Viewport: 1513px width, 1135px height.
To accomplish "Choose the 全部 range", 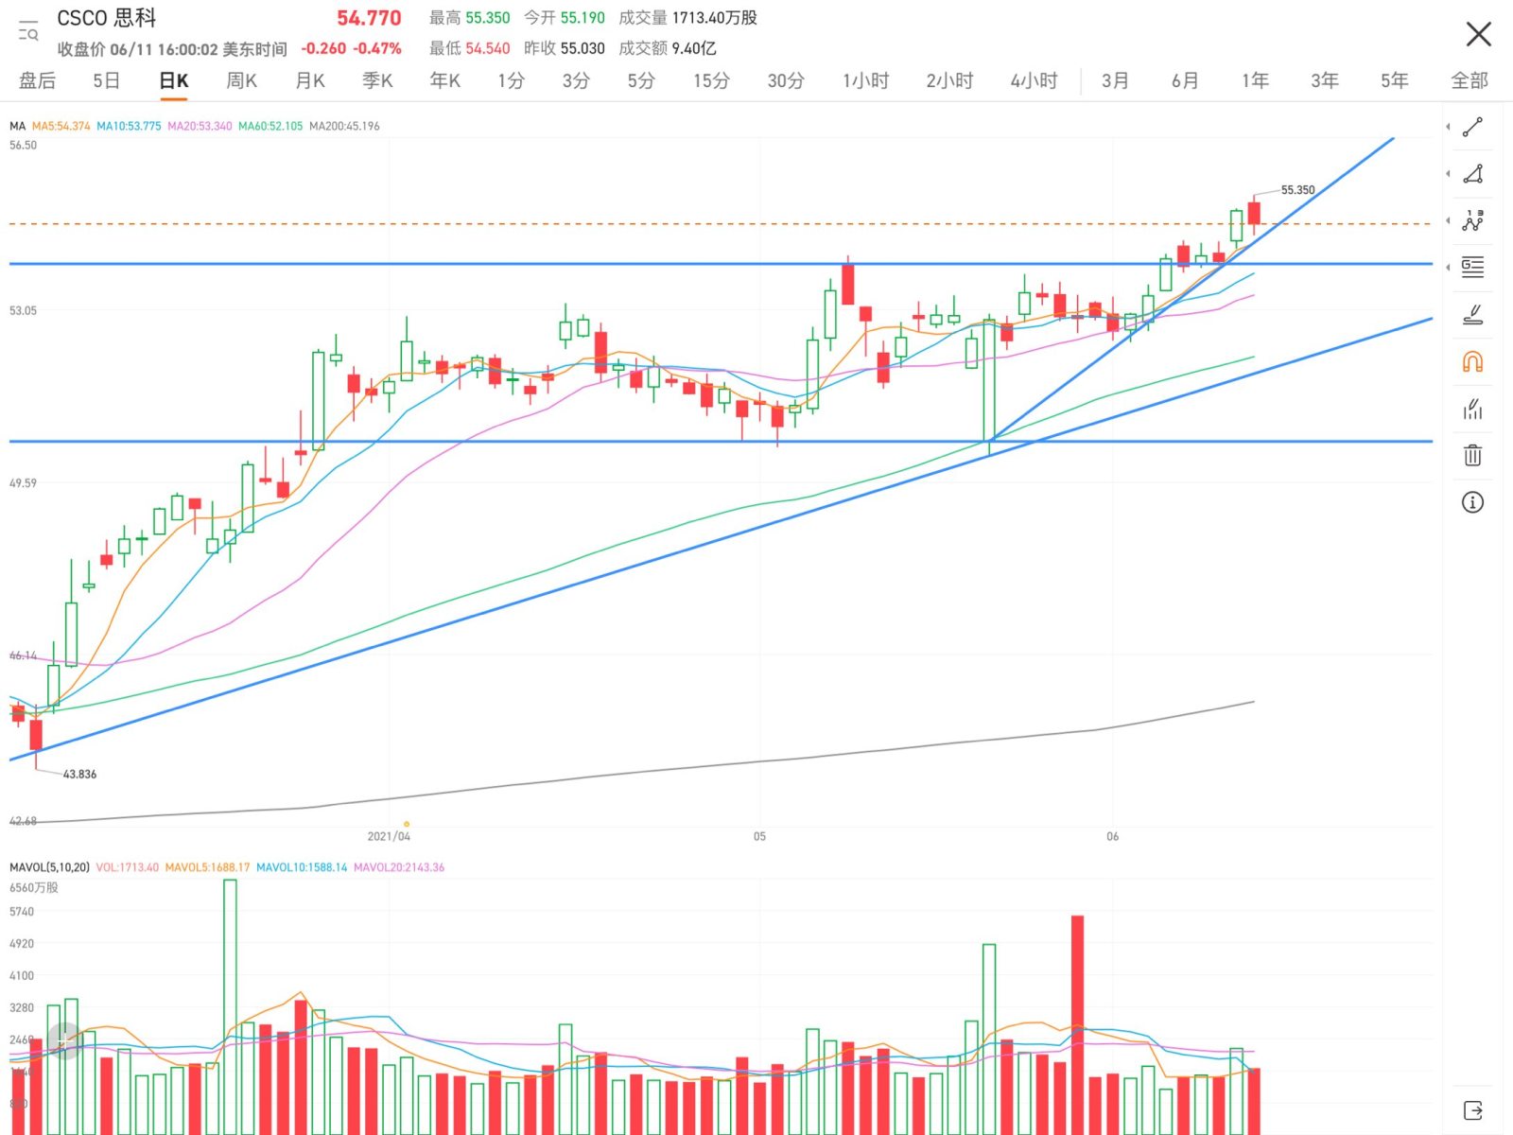I will tap(1470, 80).
